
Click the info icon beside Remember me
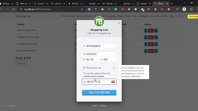click(114, 68)
